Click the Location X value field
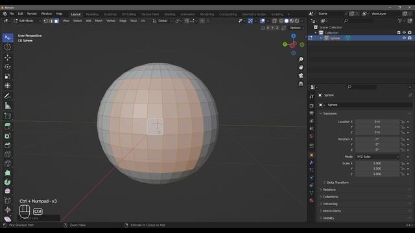 (377, 122)
